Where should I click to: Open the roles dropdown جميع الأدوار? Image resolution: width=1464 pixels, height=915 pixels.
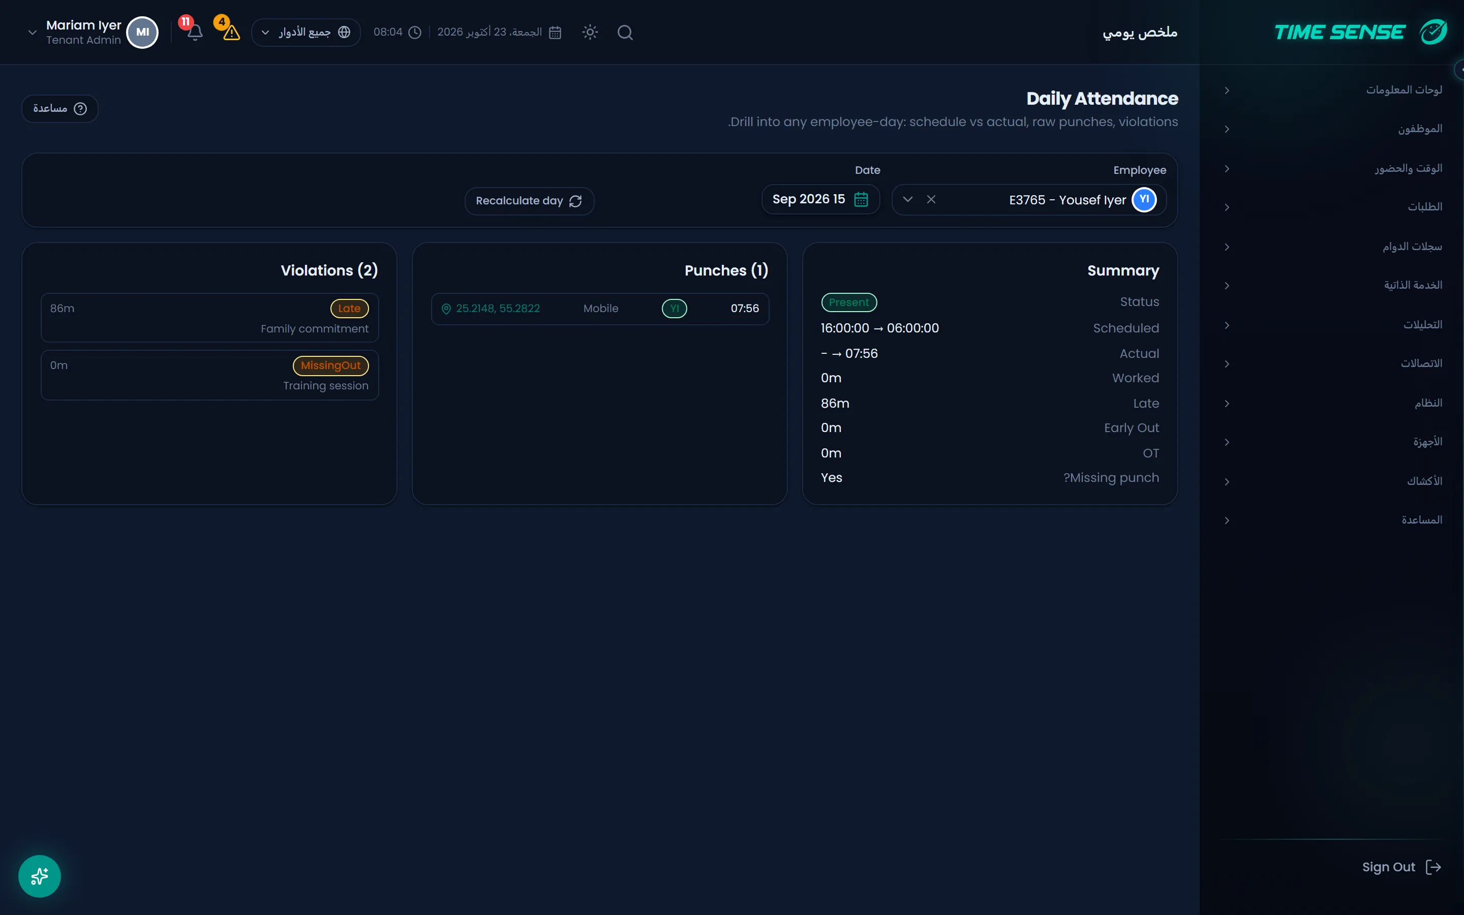tap(306, 32)
